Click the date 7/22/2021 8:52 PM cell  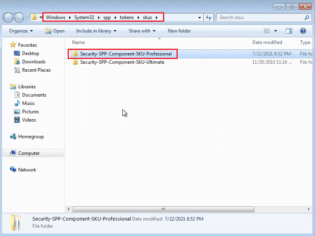(271, 54)
